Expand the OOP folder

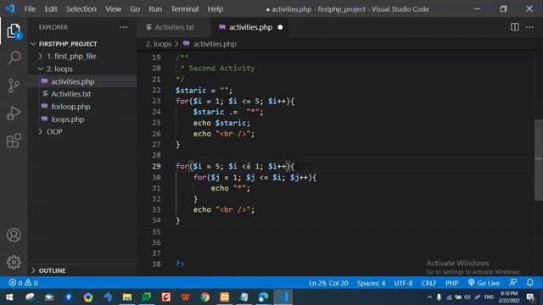coord(54,132)
